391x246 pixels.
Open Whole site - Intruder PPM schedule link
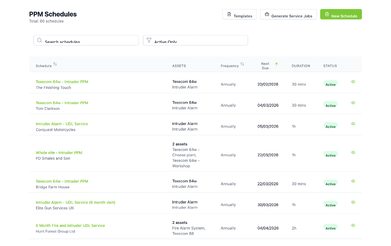point(59,153)
